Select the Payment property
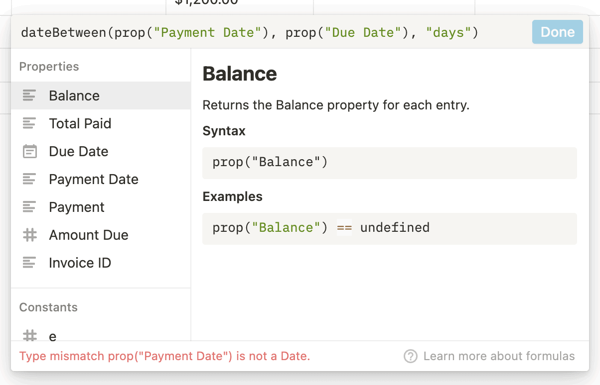This screenshot has width=600, height=385. (76, 207)
